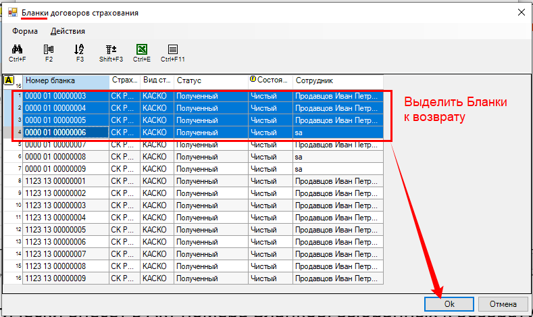Select the row with blank 1123 13 00000001
533x317 pixels.
tap(66, 181)
